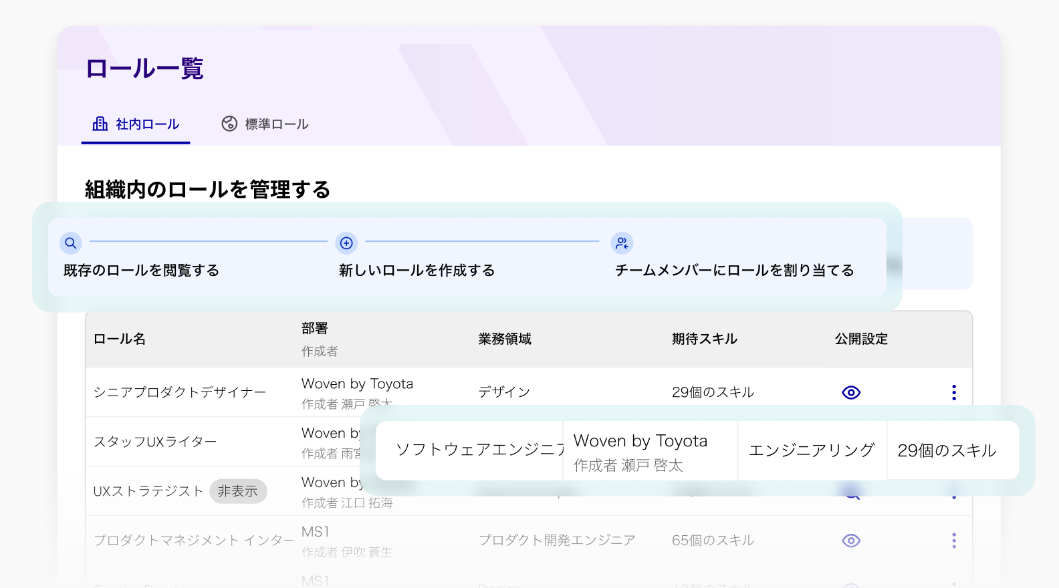
Task: Open the more options menu for シニアプロダクトデザイナー
Action: click(x=954, y=392)
